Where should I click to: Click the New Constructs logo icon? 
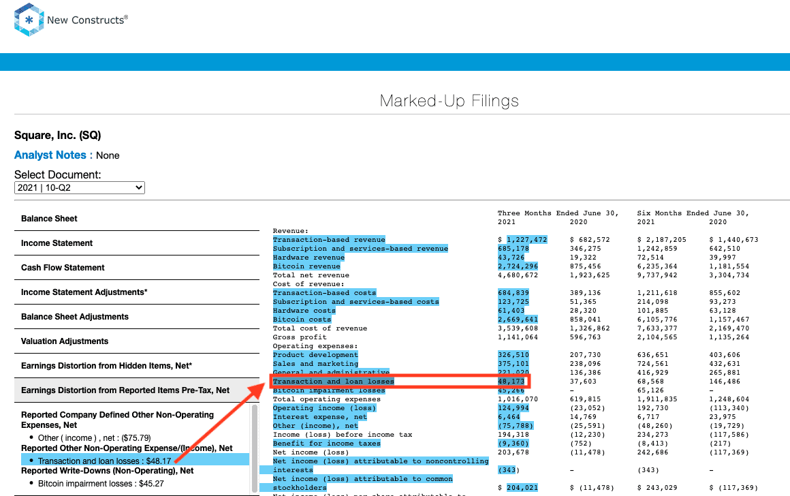29,20
